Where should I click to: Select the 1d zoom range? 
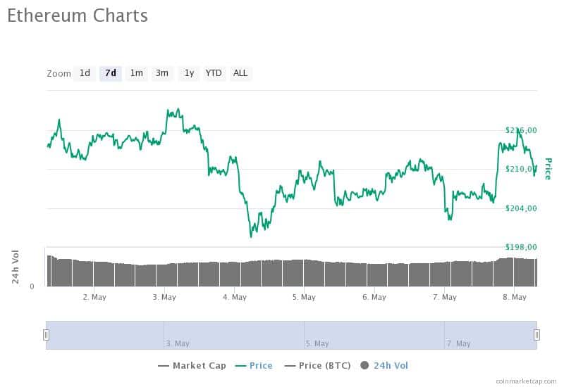click(85, 73)
